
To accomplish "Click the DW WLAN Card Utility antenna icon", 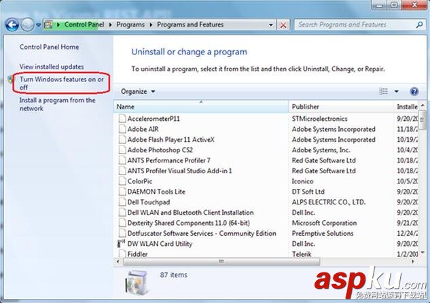I will pos(121,243).
